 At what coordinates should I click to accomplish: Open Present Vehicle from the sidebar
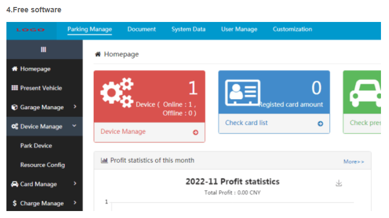(41, 88)
